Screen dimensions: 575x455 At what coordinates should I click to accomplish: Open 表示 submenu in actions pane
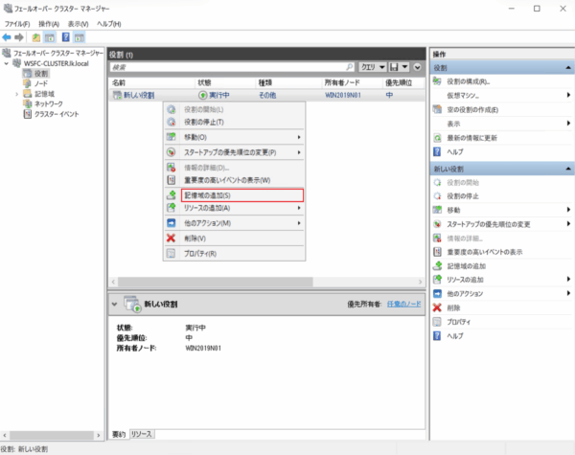pyautogui.click(x=501, y=124)
